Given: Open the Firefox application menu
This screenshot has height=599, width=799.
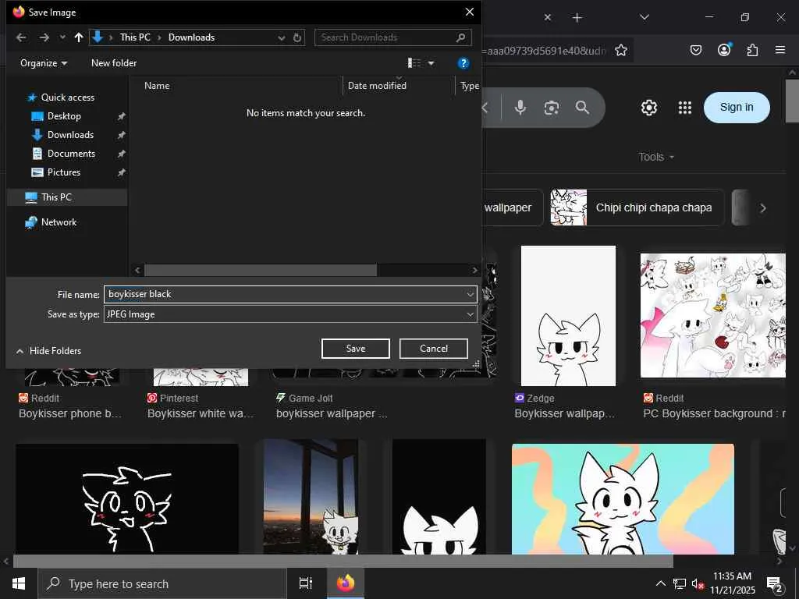Looking at the screenshot, I should (779, 50).
